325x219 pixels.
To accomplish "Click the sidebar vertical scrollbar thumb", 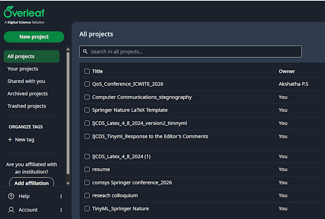I will click(x=68, y=113).
